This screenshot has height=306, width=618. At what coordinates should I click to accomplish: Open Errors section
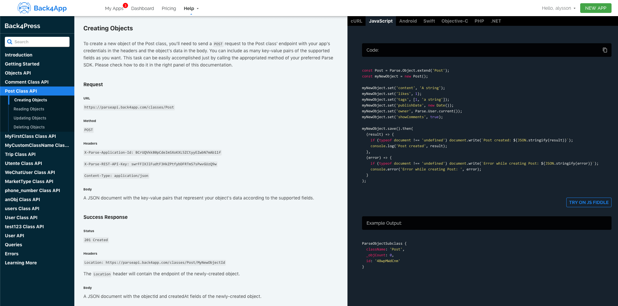click(x=37, y=254)
